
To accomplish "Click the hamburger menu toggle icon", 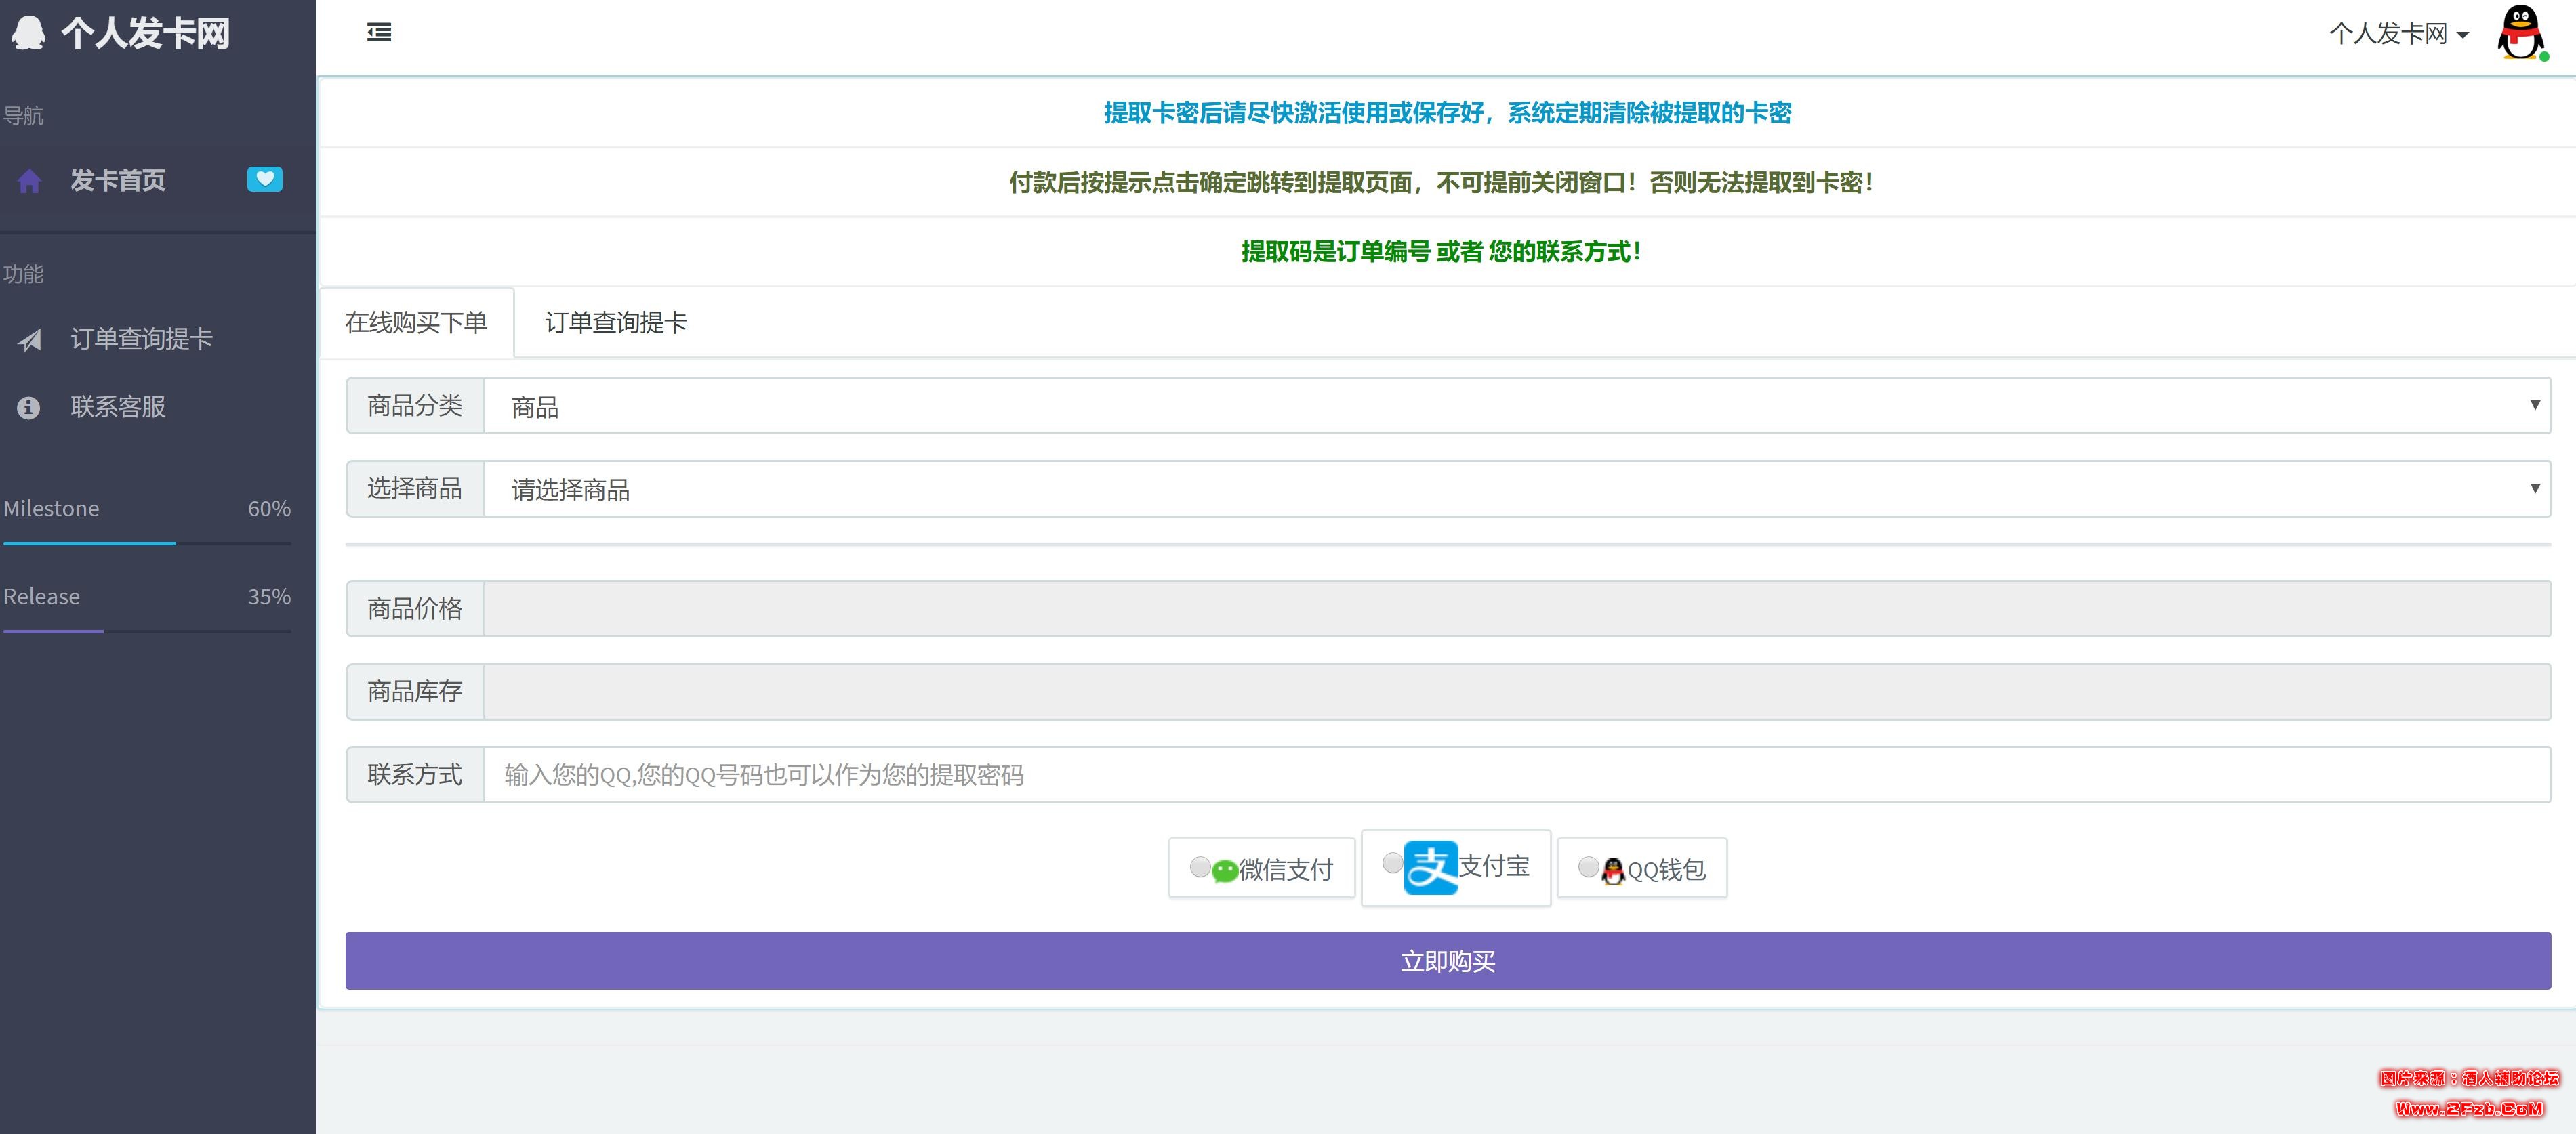I will click(x=379, y=33).
